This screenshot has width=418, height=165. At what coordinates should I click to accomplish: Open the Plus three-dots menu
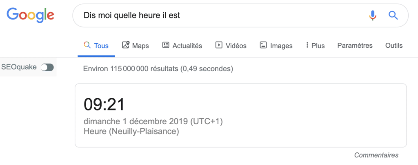307,45
